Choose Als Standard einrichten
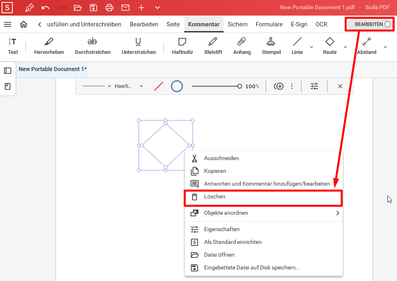 coord(264,242)
